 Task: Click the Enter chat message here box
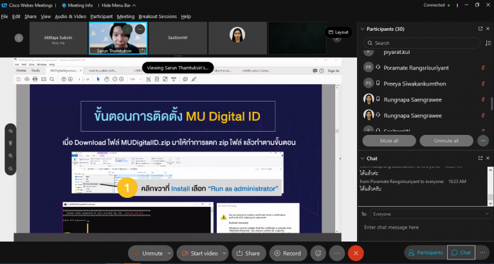[x=425, y=227]
